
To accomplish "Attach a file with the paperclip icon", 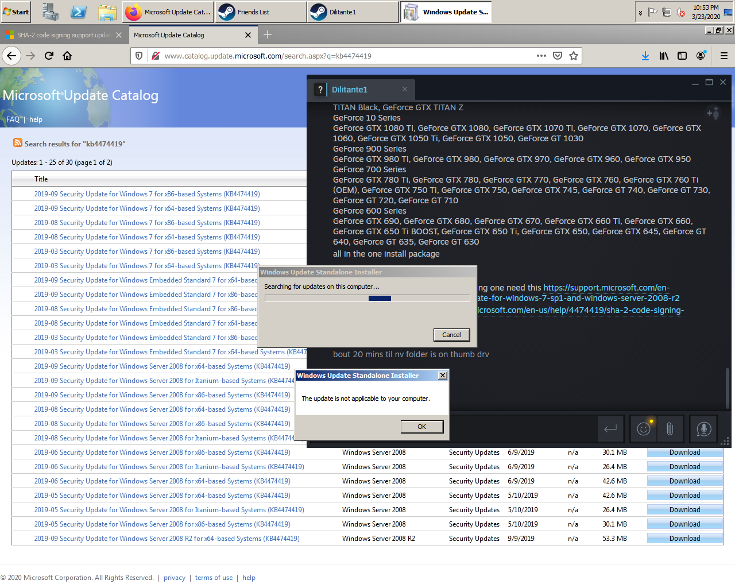I will [x=670, y=428].
